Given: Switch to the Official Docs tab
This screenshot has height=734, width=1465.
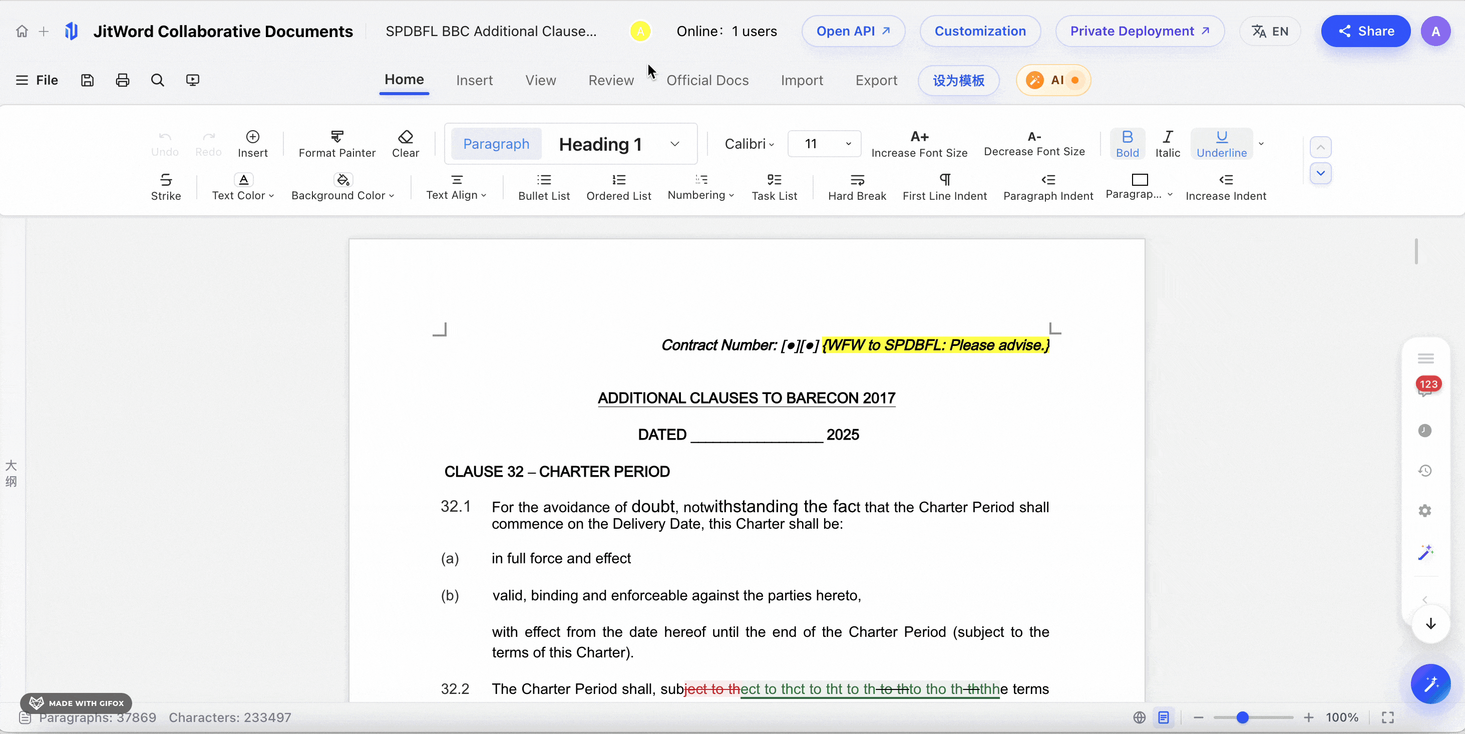Looking at the screenshot, I should pos(707,80).
